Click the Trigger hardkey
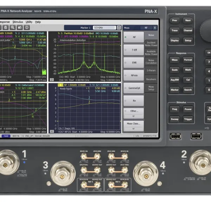The width and height of the screenshot is (211, 202). 188,119
